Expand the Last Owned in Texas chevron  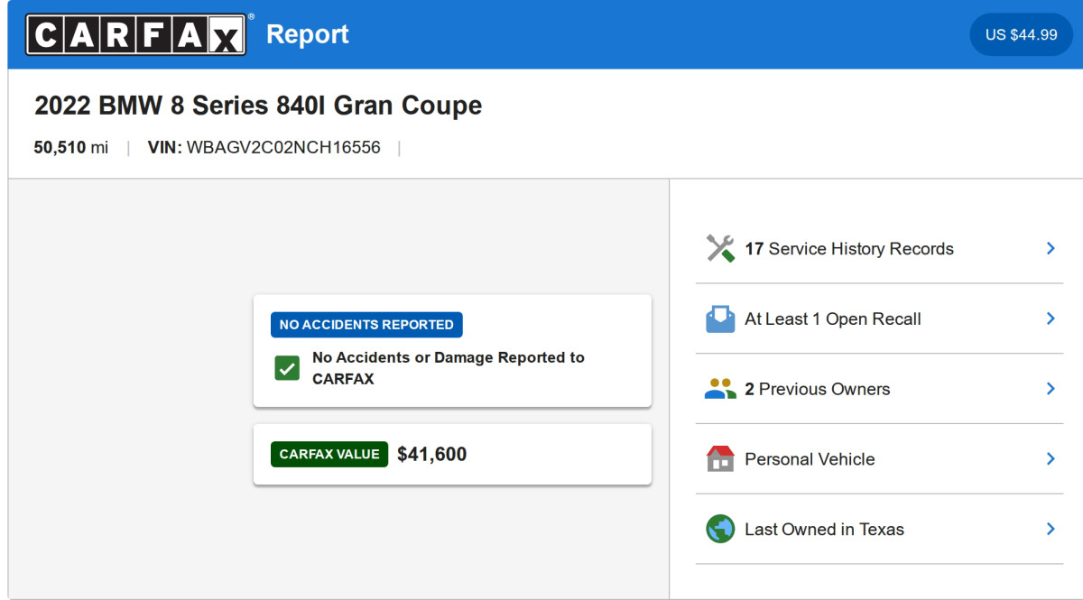pos(1051,529)
